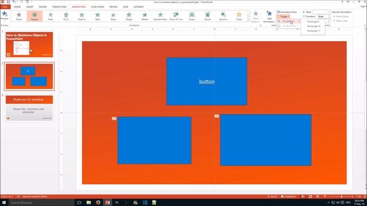Select slide 1 title thumbnail
Viewport: 367px width, 206px height.
click(x=29, y=45)
